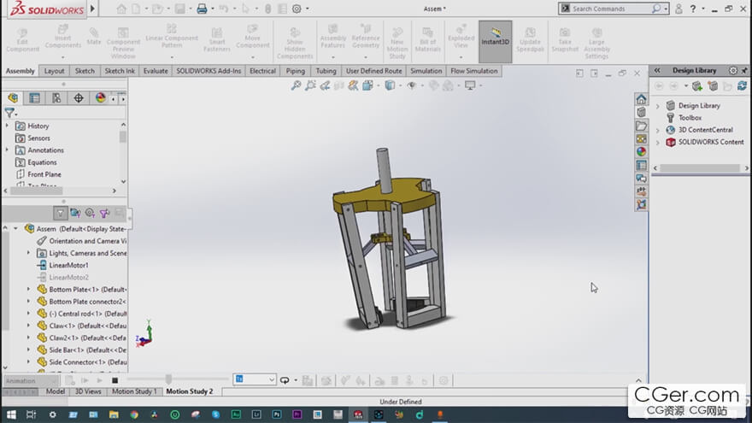Click the feature tree filter funnel icon
752x423 pixels.
pyautogui.click(x=9, y=113)
